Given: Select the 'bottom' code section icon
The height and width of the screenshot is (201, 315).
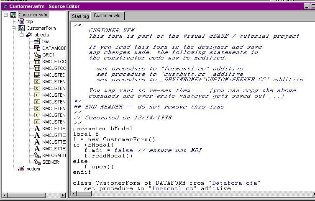Looking at the screenshot, I should point(21,169).
